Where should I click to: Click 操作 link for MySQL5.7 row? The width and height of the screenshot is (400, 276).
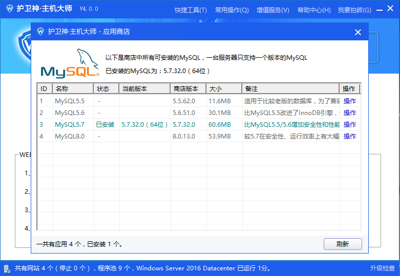point(349,125)
